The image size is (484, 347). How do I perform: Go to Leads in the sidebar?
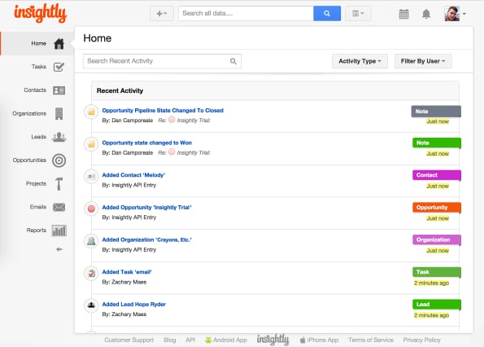coord(38,137)
